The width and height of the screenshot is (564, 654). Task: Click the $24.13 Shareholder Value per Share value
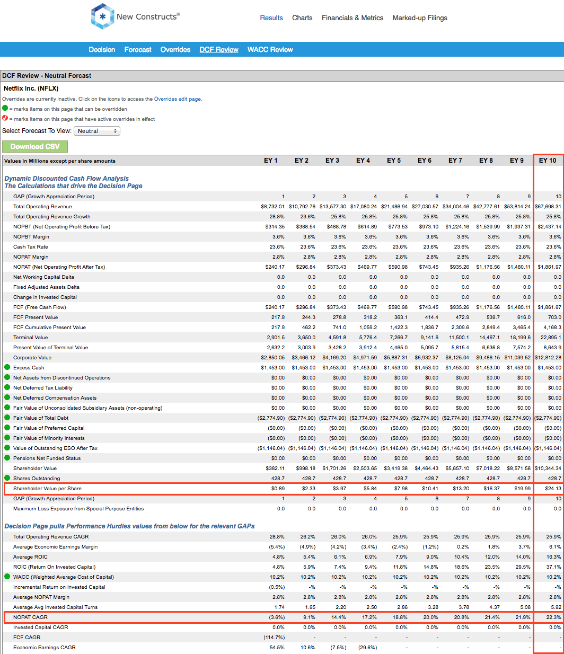552,488
